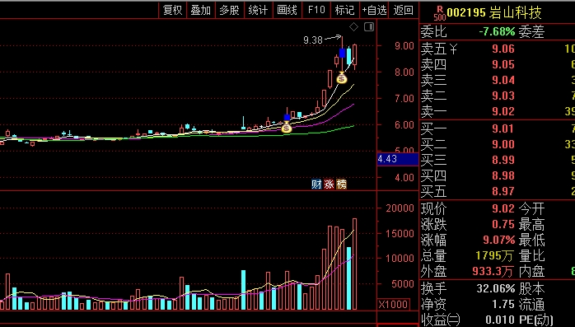575x327 pixels.
Task: Click the 涨幅 value 9.07%
Action: pos(499,241)
